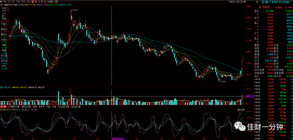Select the 15分 period tab
Viewport: 293px width, 140px height.
coord(18,2)
